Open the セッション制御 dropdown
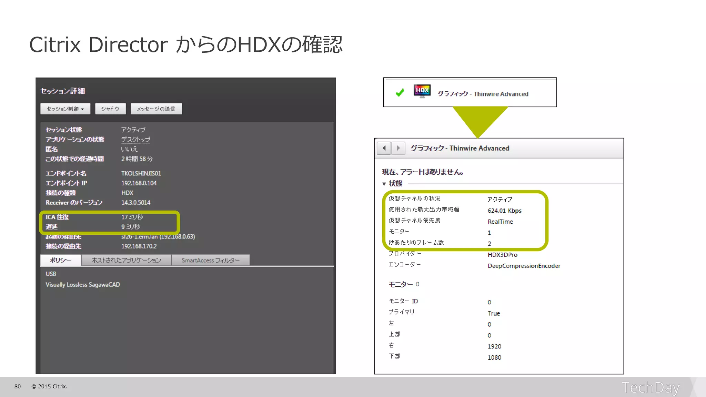This screenshot has width=706, height=397. [65, 109]
